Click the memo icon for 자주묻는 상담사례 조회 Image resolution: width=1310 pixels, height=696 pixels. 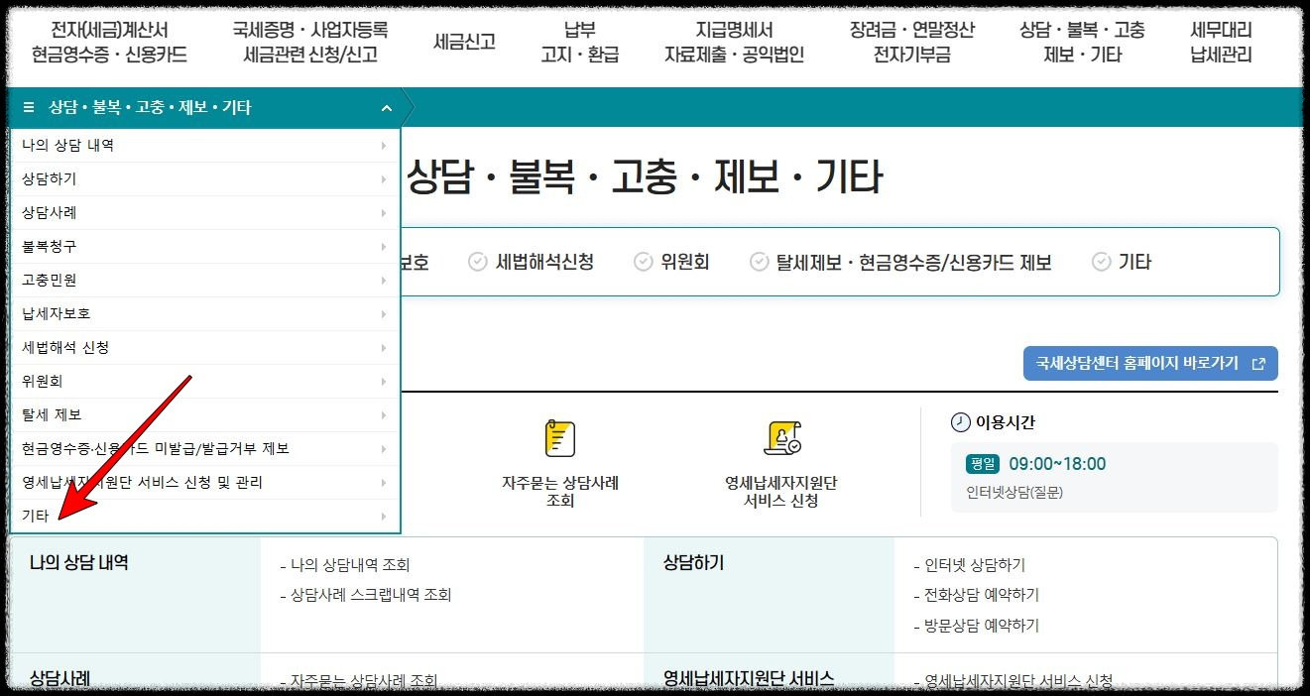coord(561,436)
